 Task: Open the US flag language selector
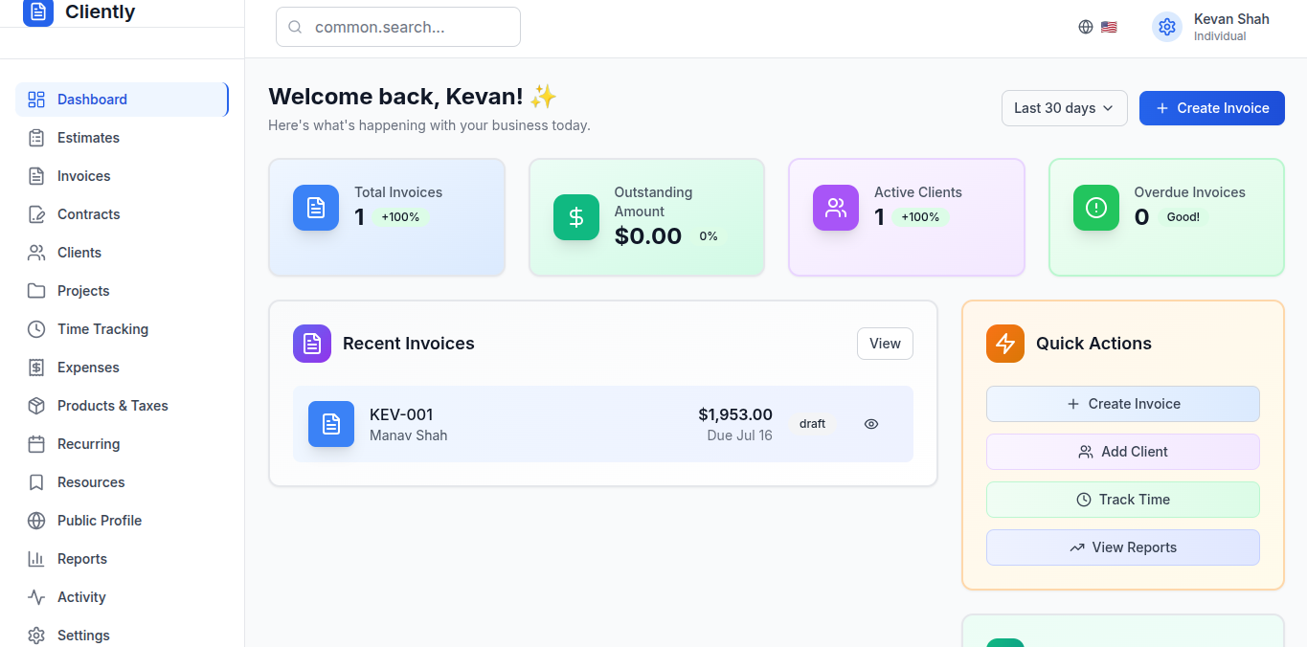(1109, 27)
